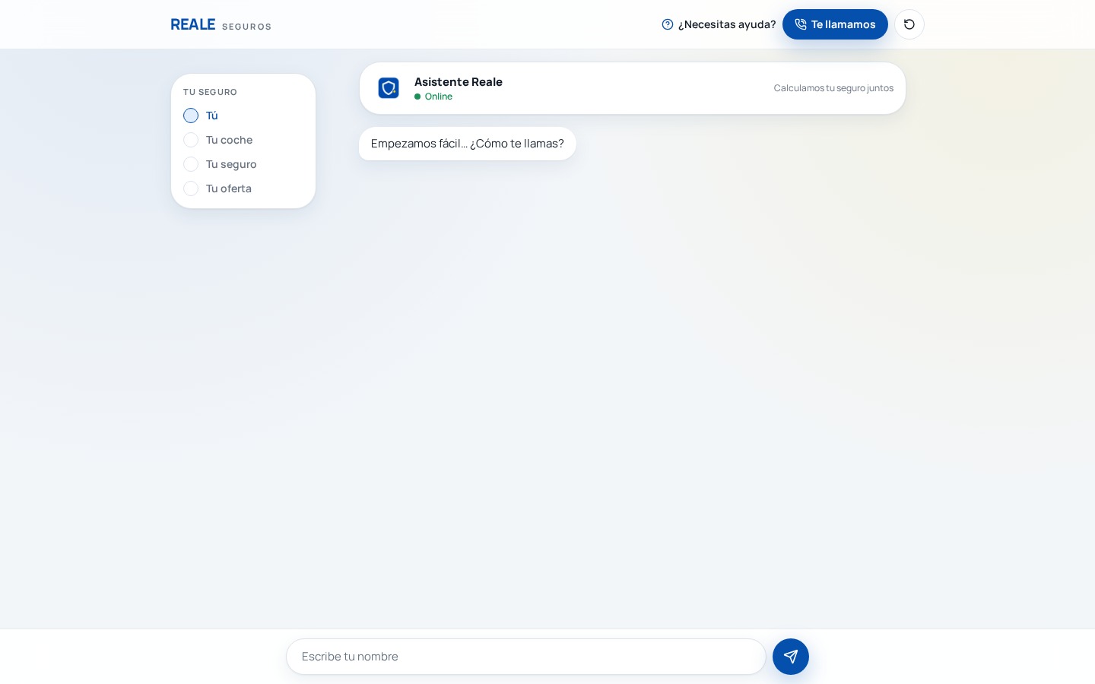Click the restart conversation circular arrow icon
The width and height of the screenshot is (1095, 684).
point(909,24)
